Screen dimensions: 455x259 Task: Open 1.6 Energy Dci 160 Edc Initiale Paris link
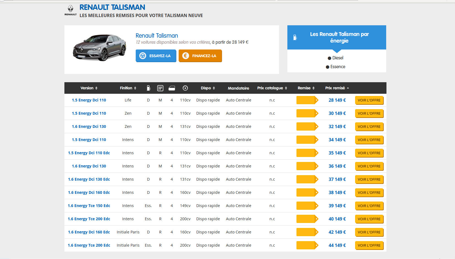(x=89, y=232)
